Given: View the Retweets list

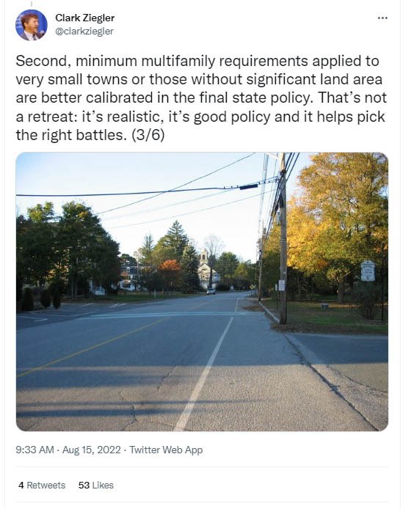Looking at the screenshot, I should point(42,485).
